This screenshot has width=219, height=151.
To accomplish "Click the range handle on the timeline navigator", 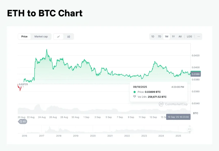I will coord(189,129).
